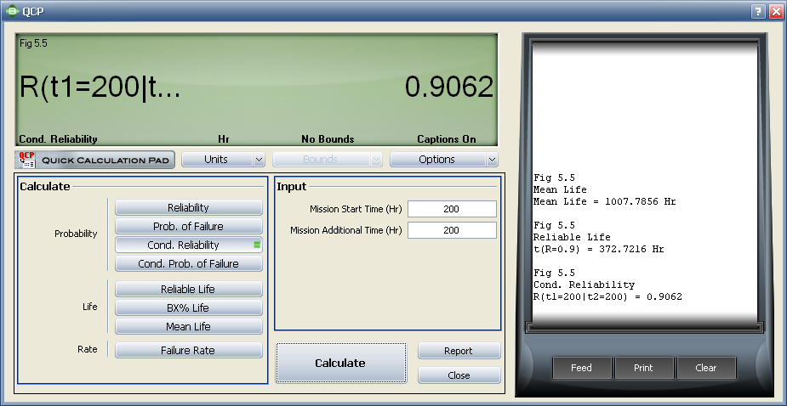
Task: Select the Reliability calculation
Action: (189, 207)
